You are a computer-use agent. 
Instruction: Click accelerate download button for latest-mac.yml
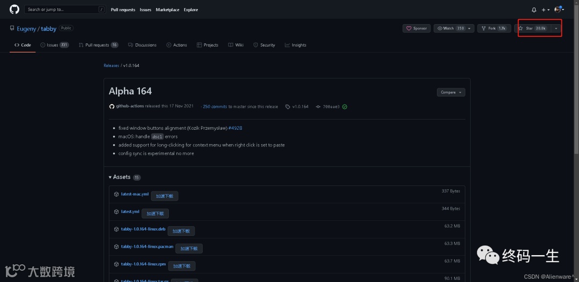165,196
